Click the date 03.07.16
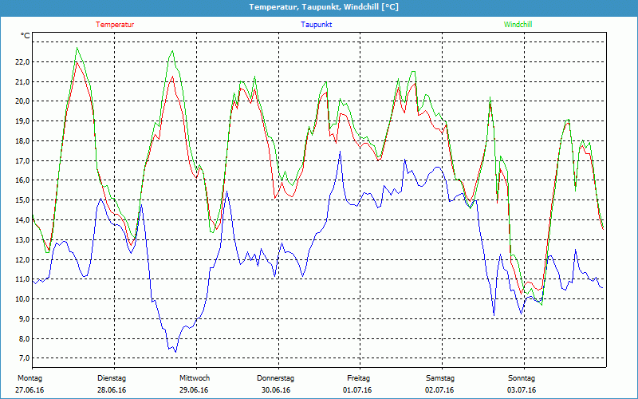This screenshot has height=399, width=638. tap(522, 390)
